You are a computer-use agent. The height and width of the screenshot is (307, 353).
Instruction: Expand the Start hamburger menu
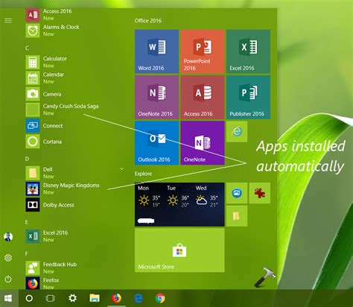click(x=8, y=20)
